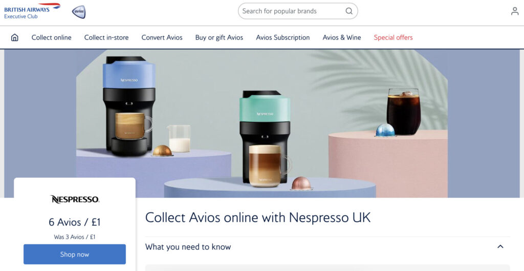Open Avios & Wine page
This screenshot has height=271, width=524.
click(x=341, y=37)
